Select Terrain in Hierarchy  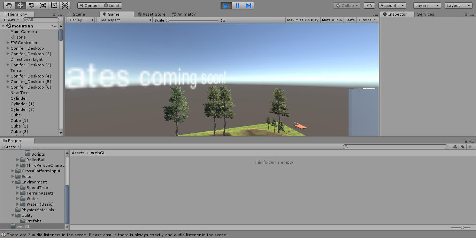pyautogui.click(x=17, y=71)
